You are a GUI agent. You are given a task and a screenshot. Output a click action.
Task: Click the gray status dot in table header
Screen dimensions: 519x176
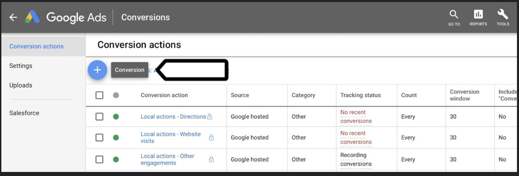coord(116,95)
